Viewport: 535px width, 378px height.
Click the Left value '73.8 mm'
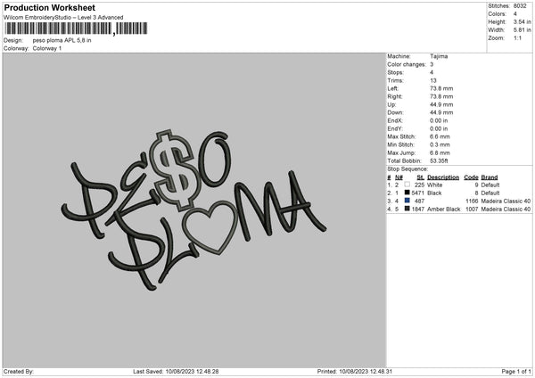point(441,88)
